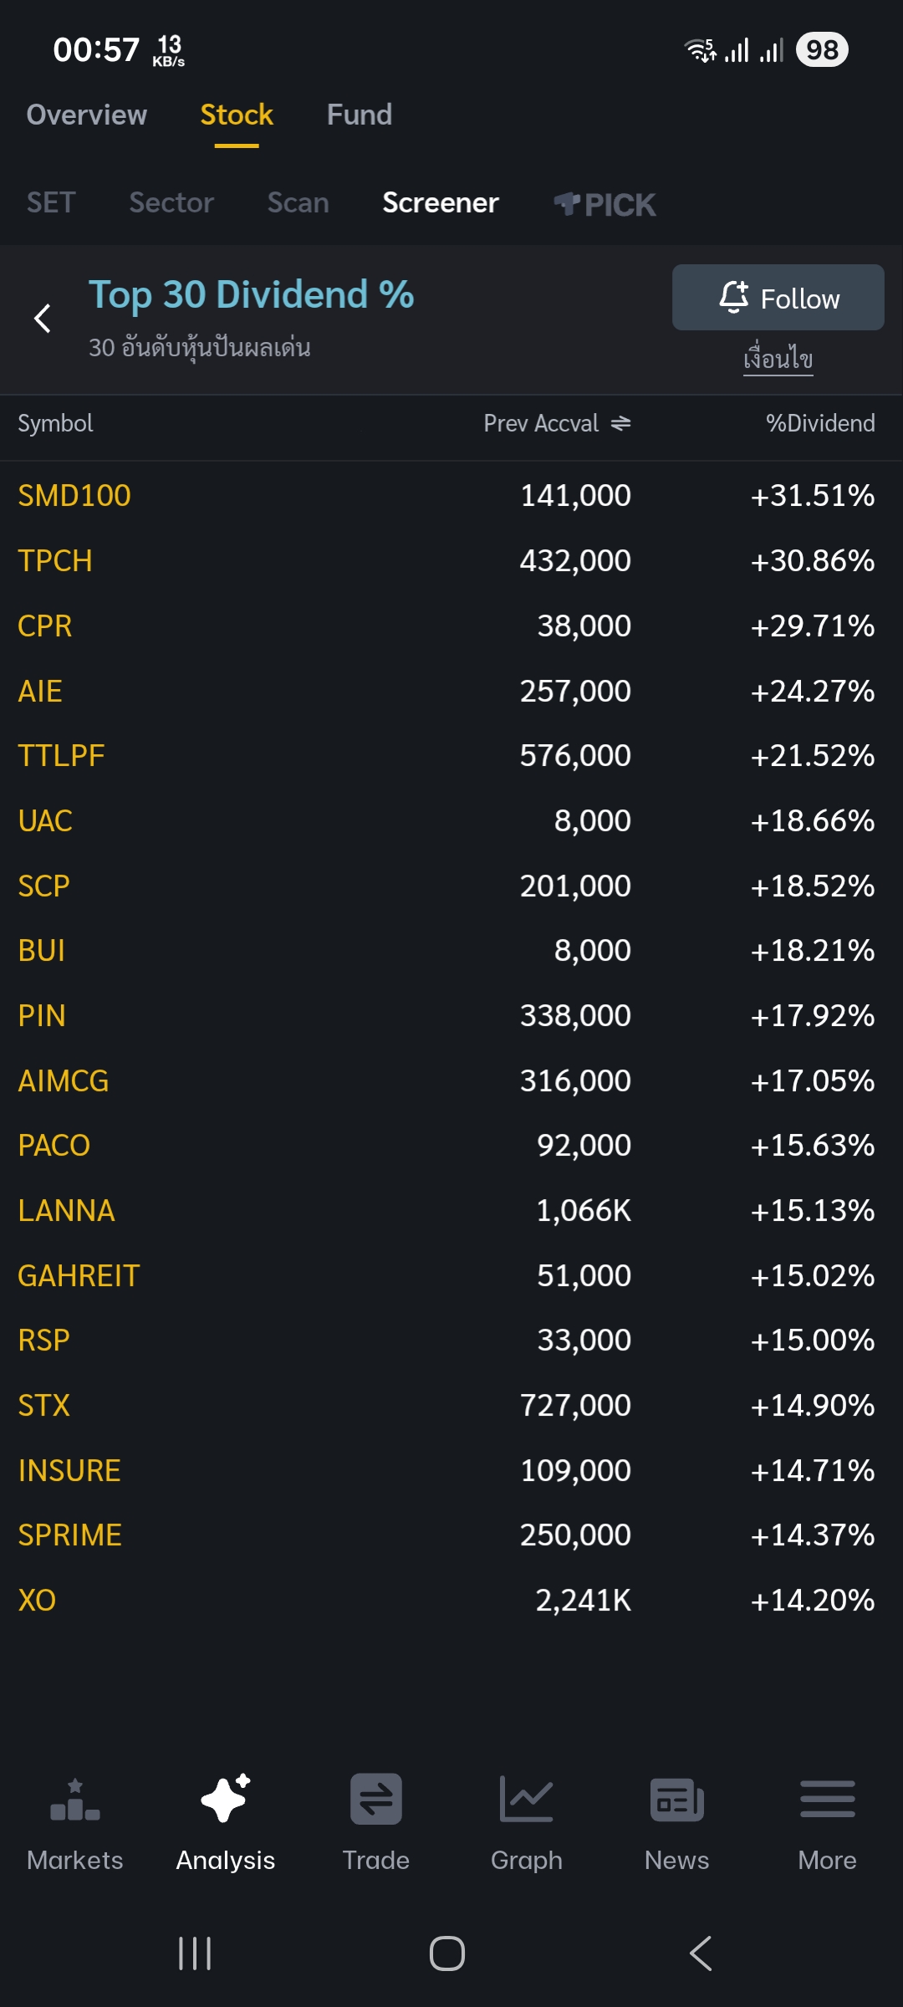Tap the back chevron beside Top 30 Dividend
903x2007 pixels.
[43, 318]
